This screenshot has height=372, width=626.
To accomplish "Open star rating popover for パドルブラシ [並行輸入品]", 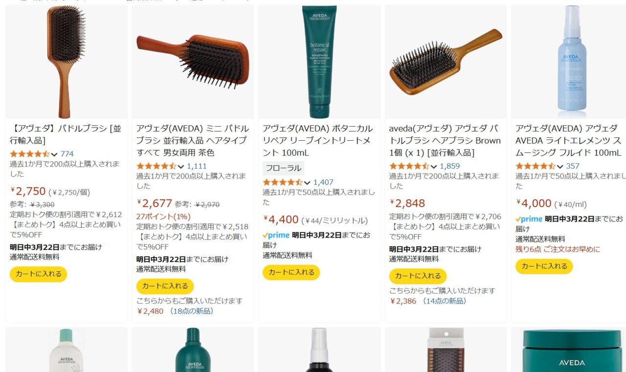I will (29, 154).
